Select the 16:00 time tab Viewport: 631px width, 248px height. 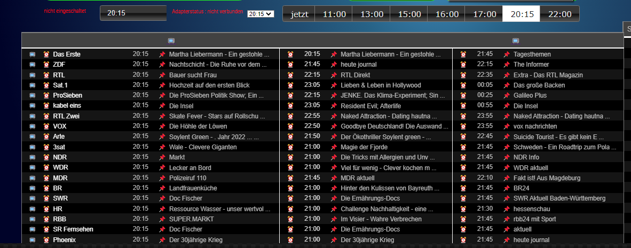(447, 14)
